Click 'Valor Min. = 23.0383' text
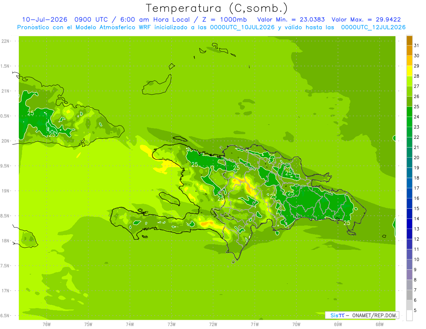 coord(291,20)
